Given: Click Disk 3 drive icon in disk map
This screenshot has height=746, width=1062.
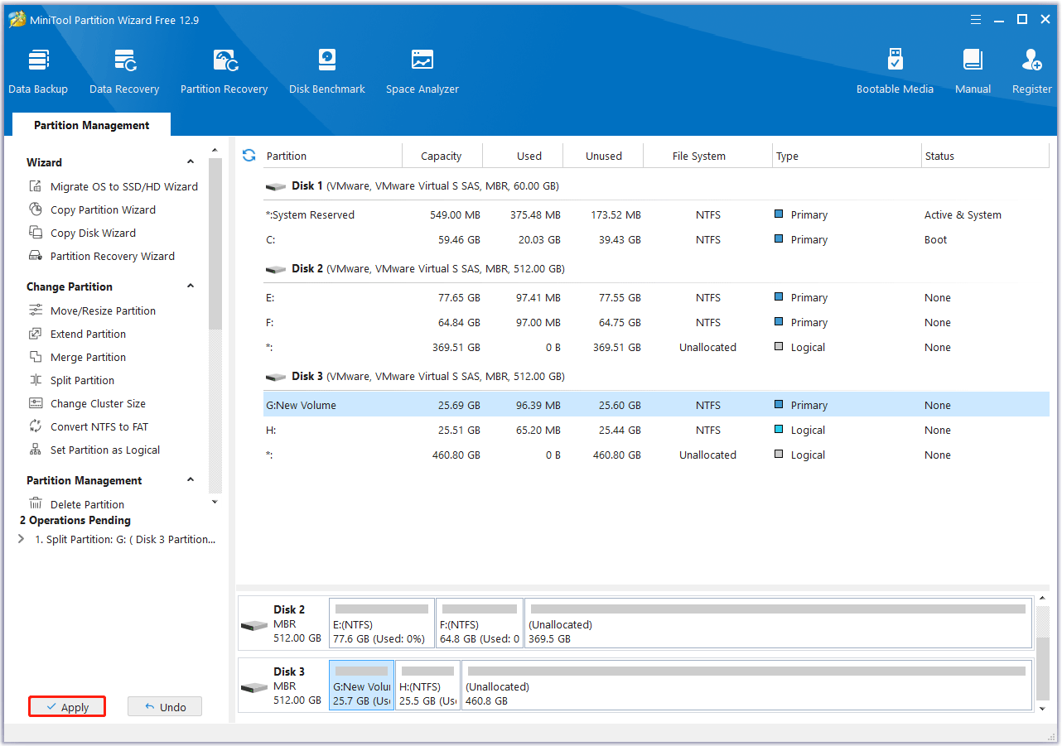Looking at the screenshot, I should (x=254, y=688).
